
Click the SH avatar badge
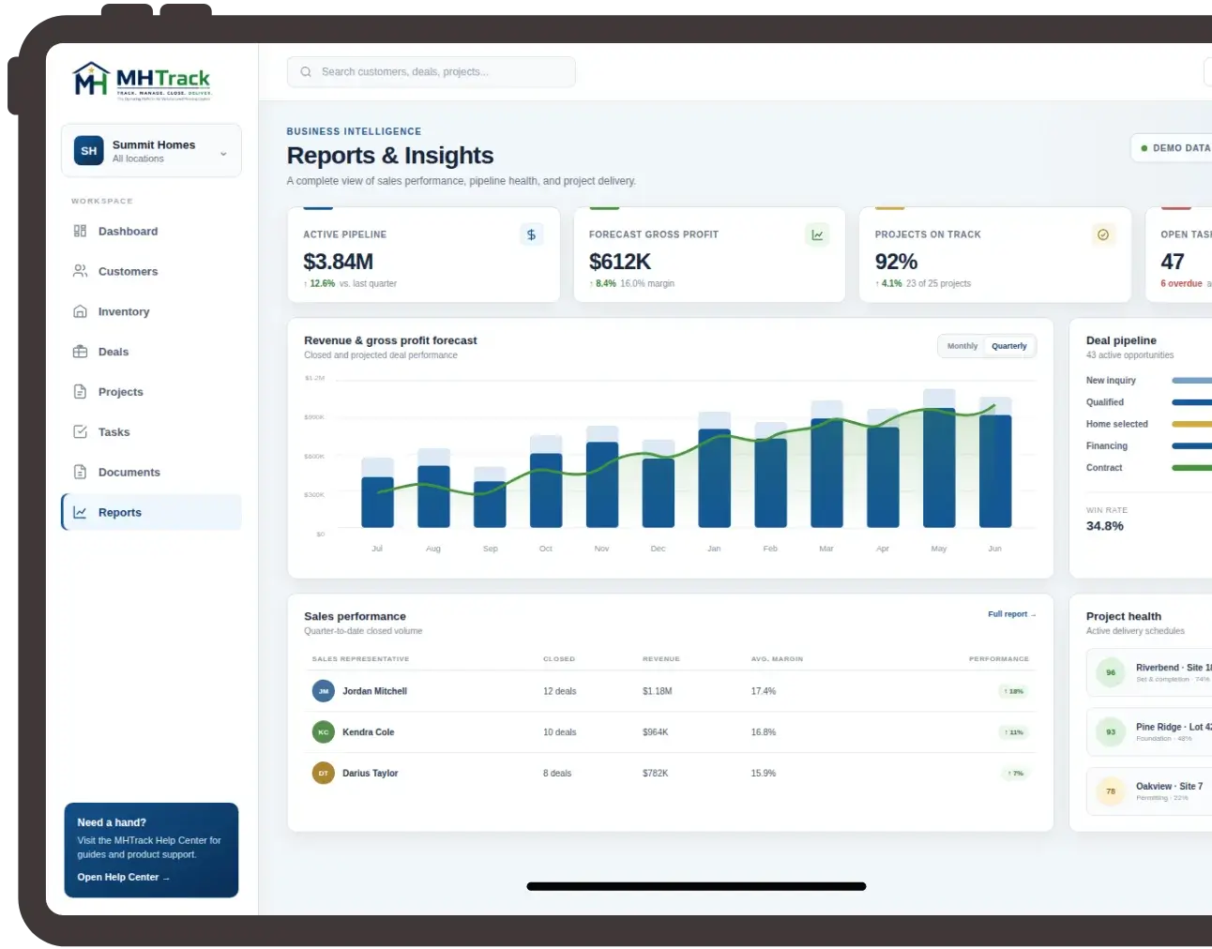(x=89, y=151)
